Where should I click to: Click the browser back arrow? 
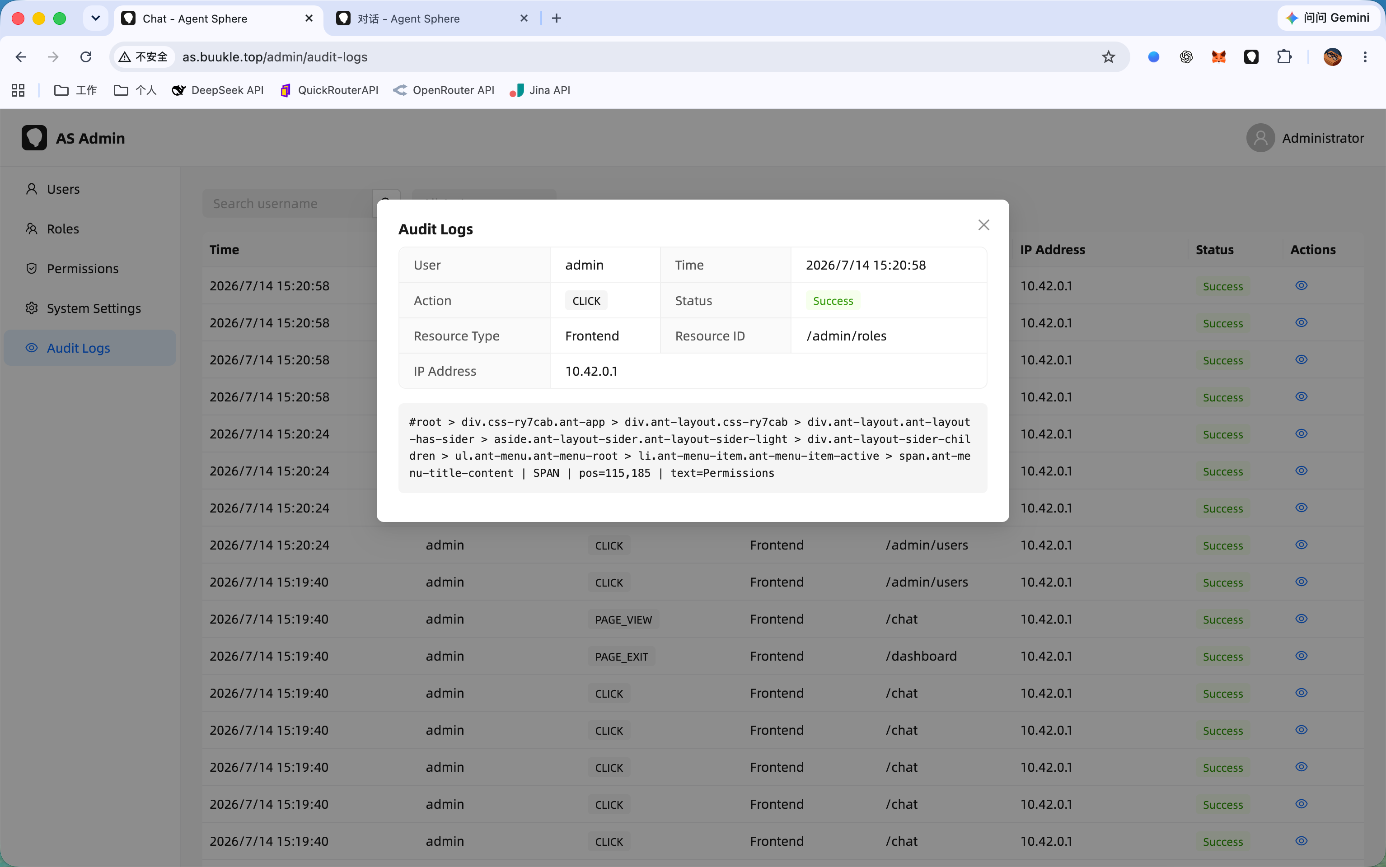pos(21,57)
